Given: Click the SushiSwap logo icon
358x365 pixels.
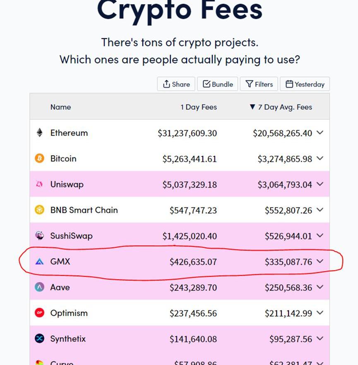Looking at the screenshot, I should [x=39, y=236].
